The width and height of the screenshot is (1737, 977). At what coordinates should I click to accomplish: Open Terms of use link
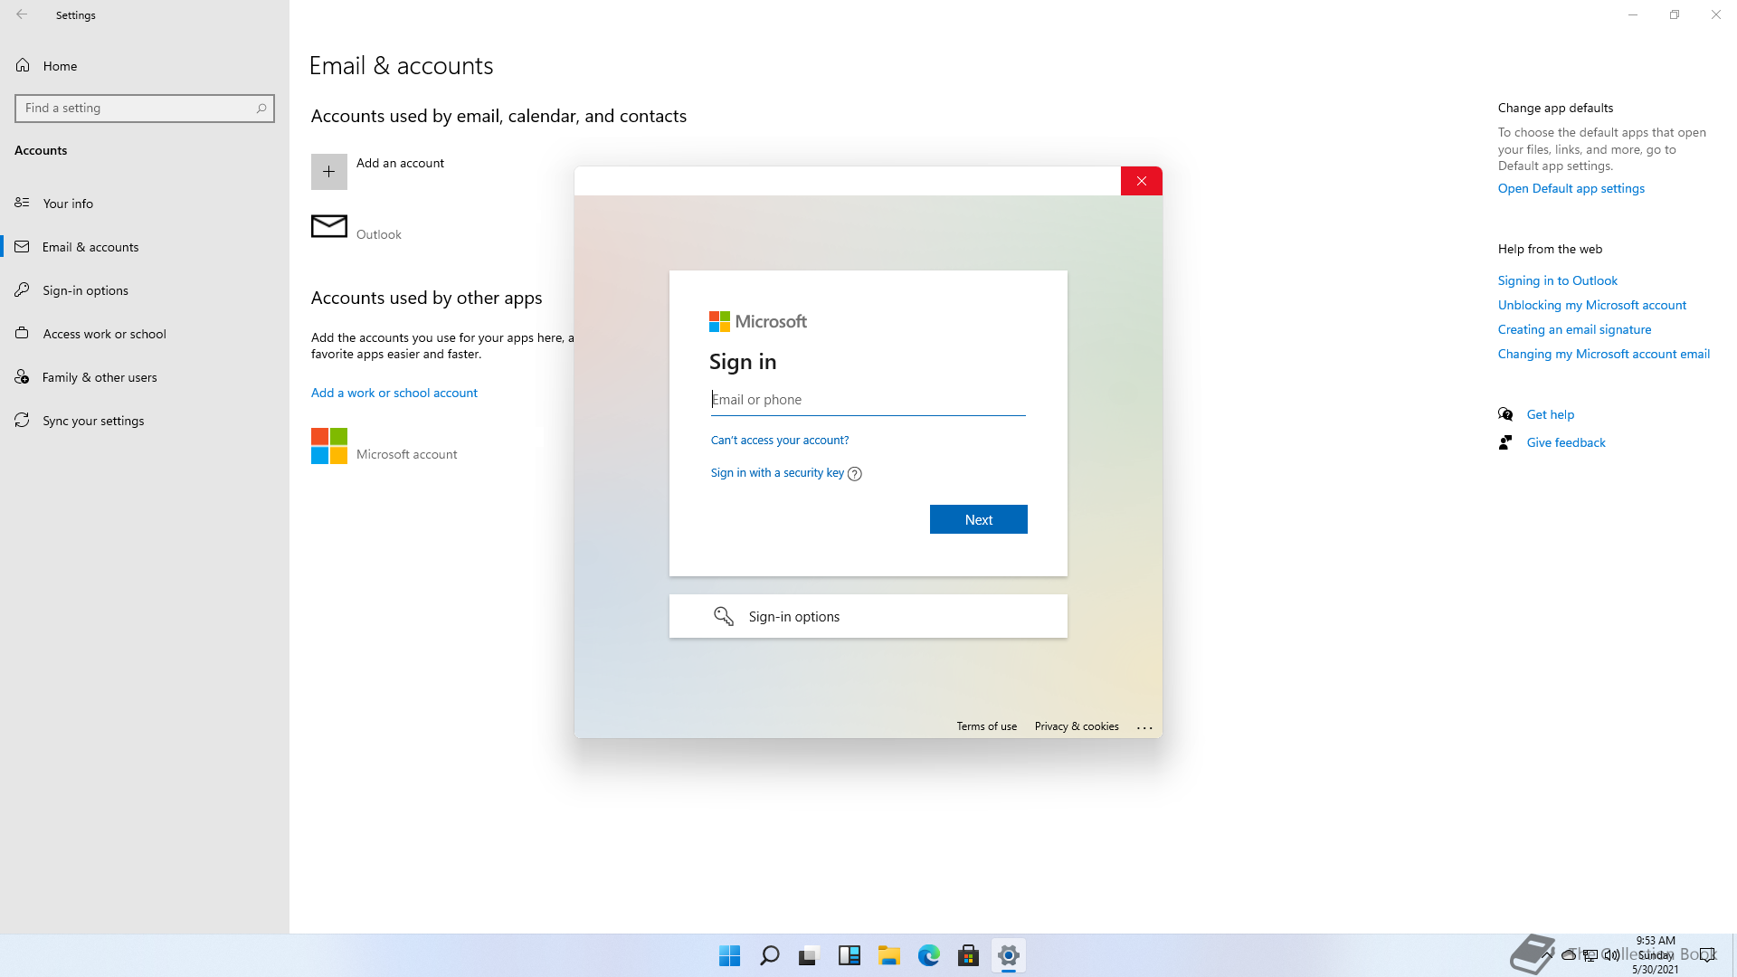point(987,726)
